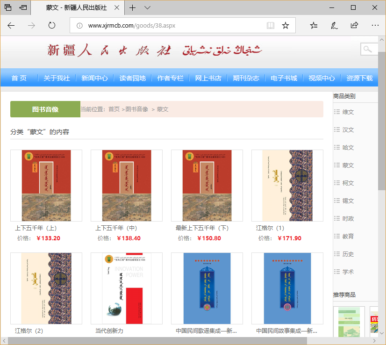Show tab previews chevron

pos(148,8)
